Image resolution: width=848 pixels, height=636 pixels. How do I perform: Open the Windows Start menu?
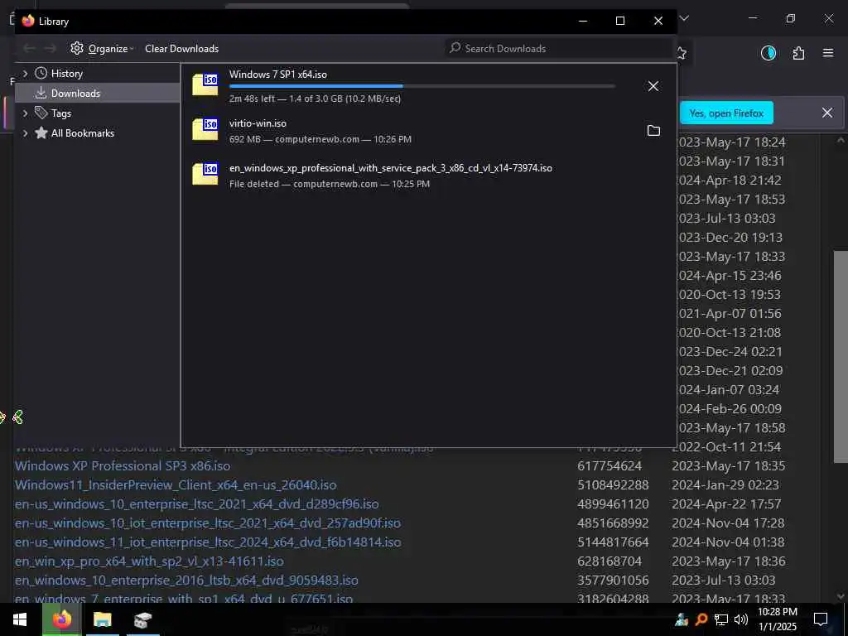(20, 619)
